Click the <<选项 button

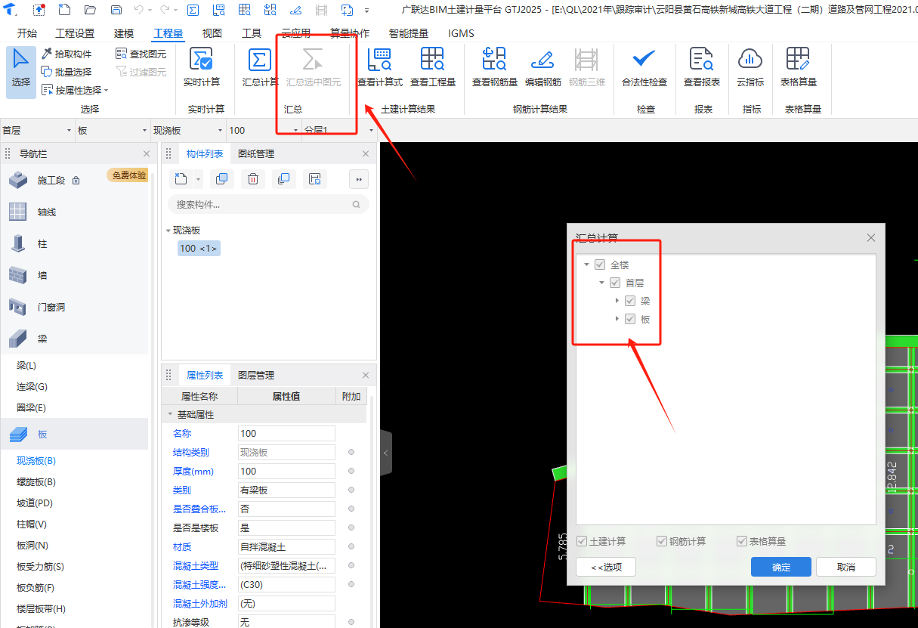(606, 567)
